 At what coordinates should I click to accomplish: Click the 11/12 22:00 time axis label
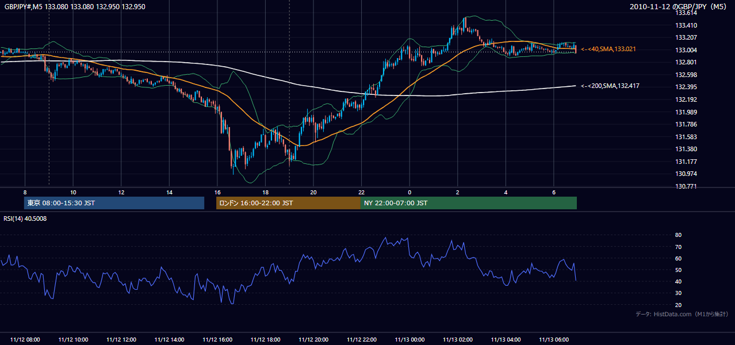(x=362, y=340)
